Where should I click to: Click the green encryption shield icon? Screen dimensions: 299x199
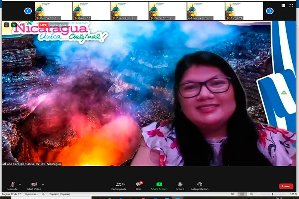[14, 25]
